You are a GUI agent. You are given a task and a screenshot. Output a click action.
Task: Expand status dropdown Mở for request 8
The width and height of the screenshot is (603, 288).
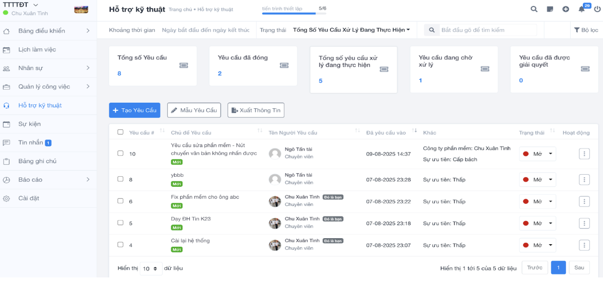[x=538, y=179]
